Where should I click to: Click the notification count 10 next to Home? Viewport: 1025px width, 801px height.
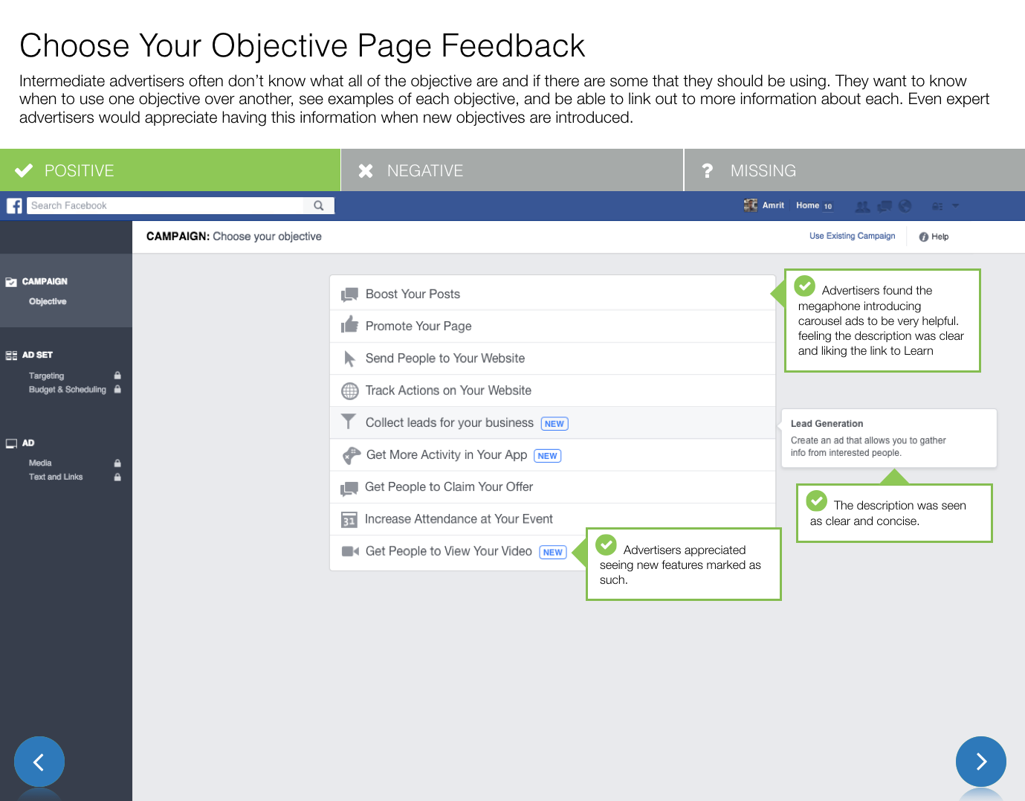click(x=828, y=206)
